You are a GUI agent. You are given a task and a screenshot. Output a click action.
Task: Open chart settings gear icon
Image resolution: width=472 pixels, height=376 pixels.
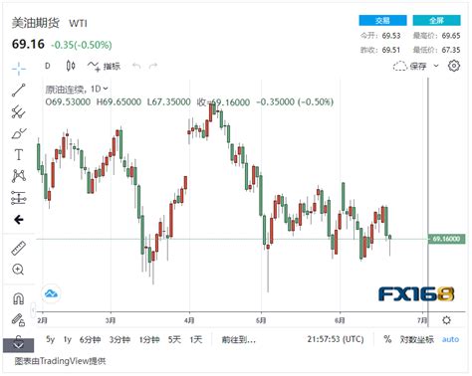tap(454, 66)
